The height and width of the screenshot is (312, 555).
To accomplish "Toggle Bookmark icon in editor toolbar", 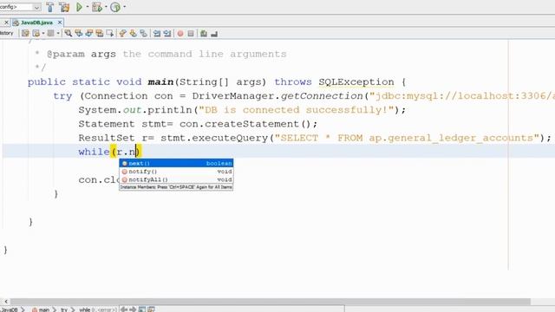I will pos(143,34).
